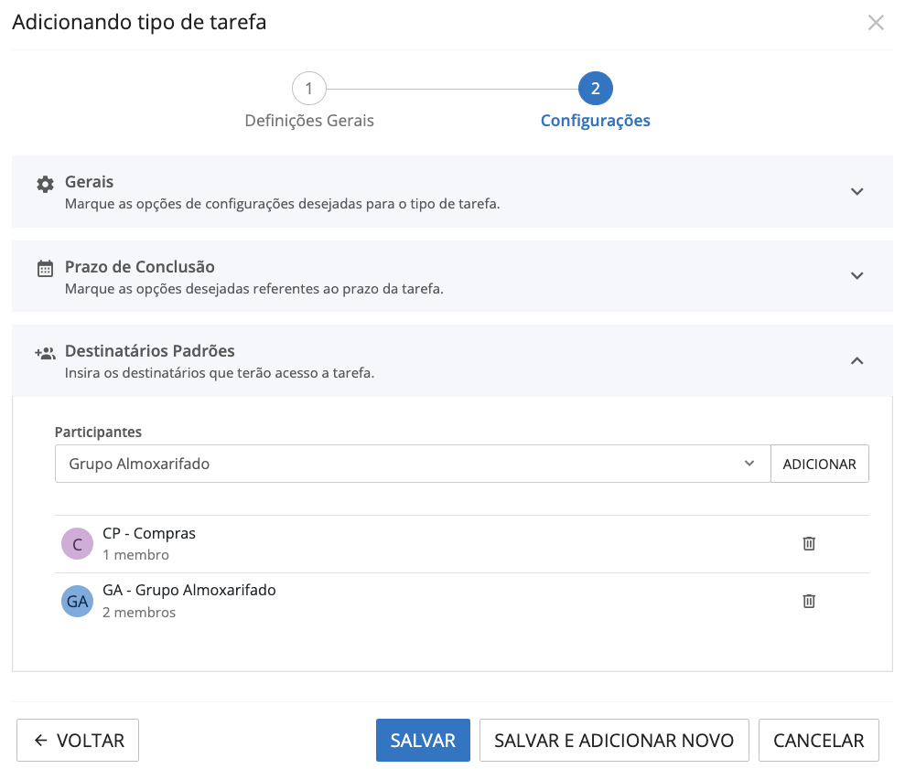
Task: Click SALVAR E ADICIONAR NOVO
Action: tap(614, 740)
